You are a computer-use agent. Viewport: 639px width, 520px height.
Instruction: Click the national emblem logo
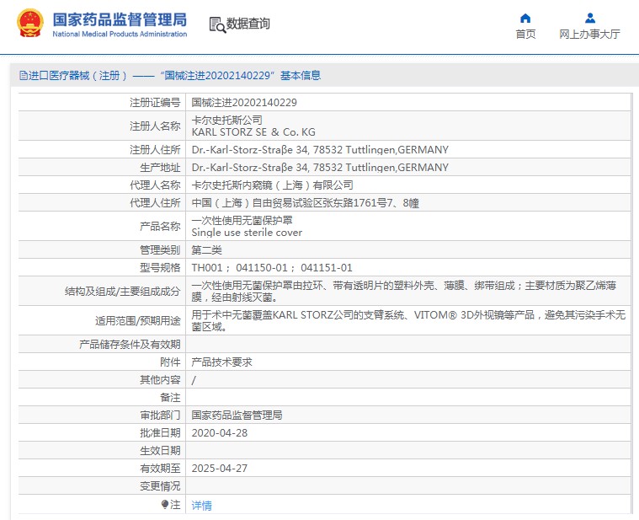point(29,24)
